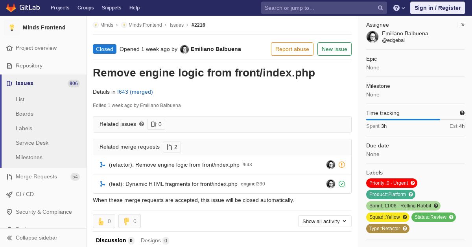Image resolution: width=472 pixels, height=247 pixels.
Task: Click the Related merge requests count badge
Action: point(172,147)
